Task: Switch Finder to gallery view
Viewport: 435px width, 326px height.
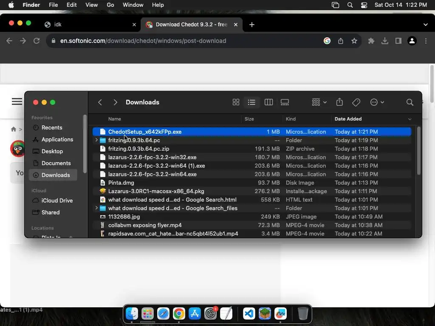Action: (x=285, y=102)
